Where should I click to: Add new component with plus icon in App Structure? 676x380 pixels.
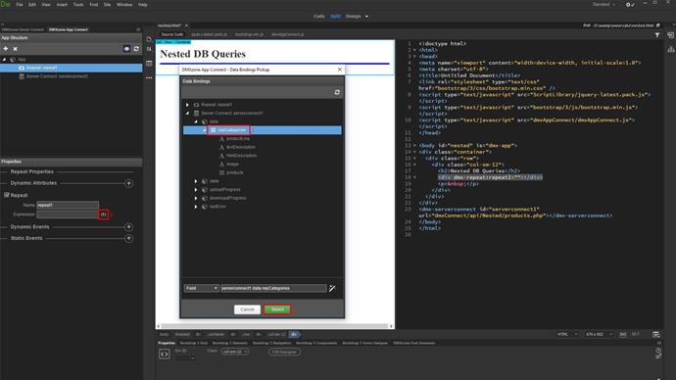6,49
